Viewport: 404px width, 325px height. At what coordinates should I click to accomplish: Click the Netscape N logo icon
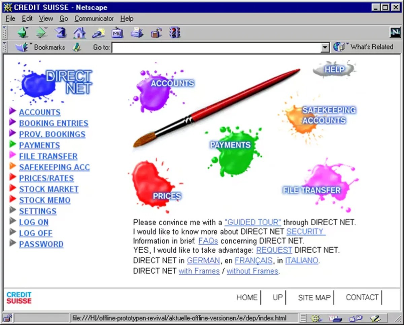point(395,32)
